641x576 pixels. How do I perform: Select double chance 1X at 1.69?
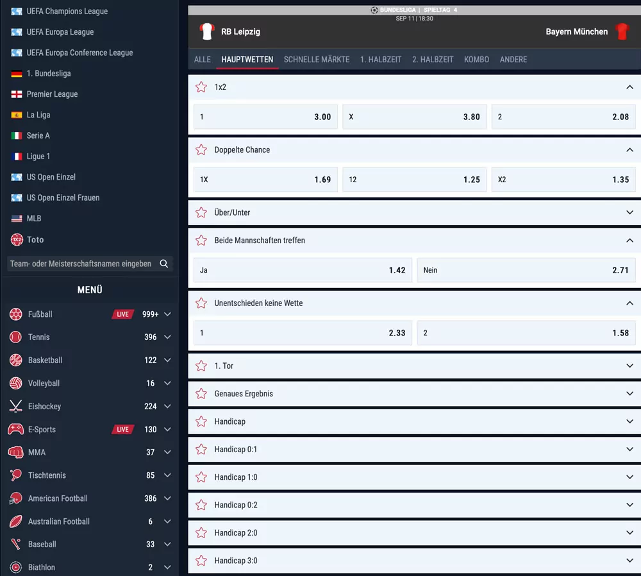265,180
